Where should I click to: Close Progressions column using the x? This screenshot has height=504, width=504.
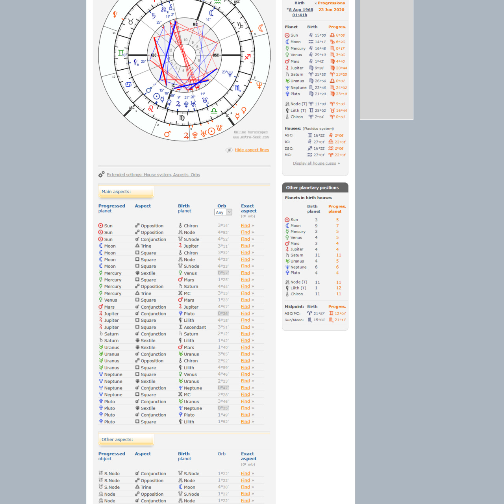point(316,3)
